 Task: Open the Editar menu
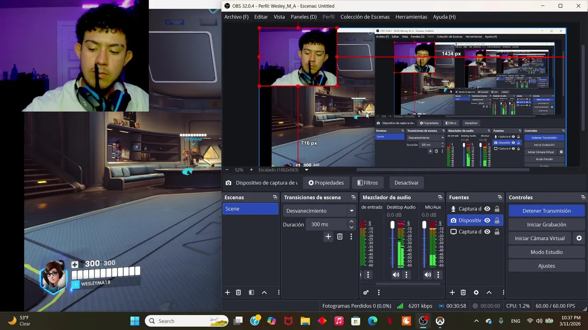point(261,17)
